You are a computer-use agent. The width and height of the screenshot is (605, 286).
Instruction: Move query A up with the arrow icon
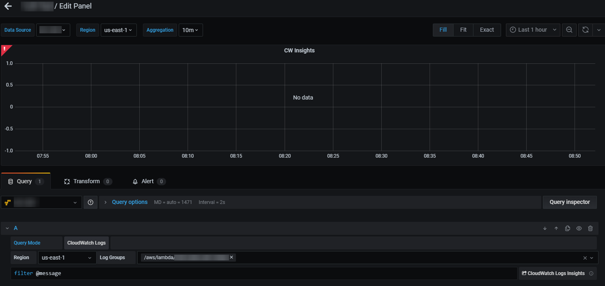[556, 228]
